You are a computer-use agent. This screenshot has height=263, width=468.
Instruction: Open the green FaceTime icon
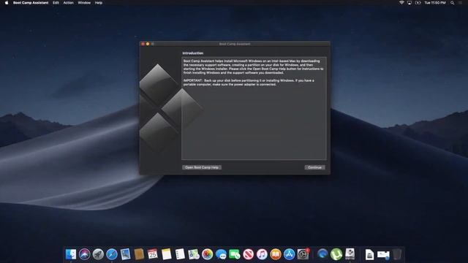pos(235,254)
